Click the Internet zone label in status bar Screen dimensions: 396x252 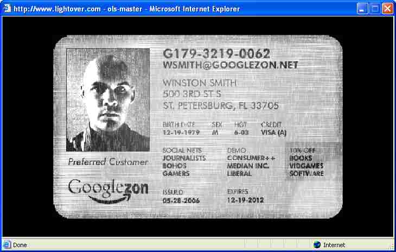coord(334,245)
